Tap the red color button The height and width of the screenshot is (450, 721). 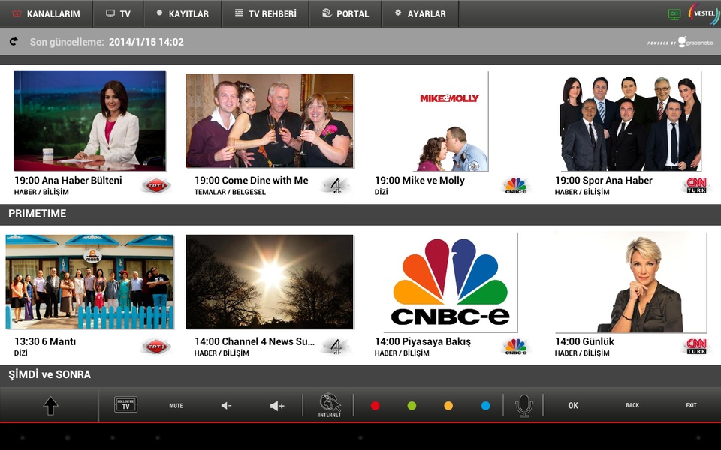376,406
